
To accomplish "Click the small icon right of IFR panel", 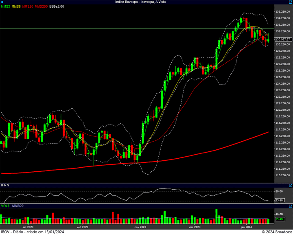I will click(x=290, y=185).
